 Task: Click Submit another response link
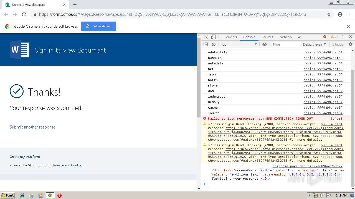click(32, 127)
